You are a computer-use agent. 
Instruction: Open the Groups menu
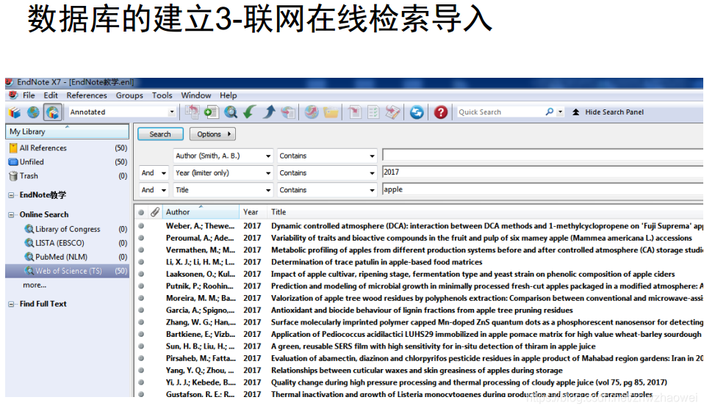point(129,95)
